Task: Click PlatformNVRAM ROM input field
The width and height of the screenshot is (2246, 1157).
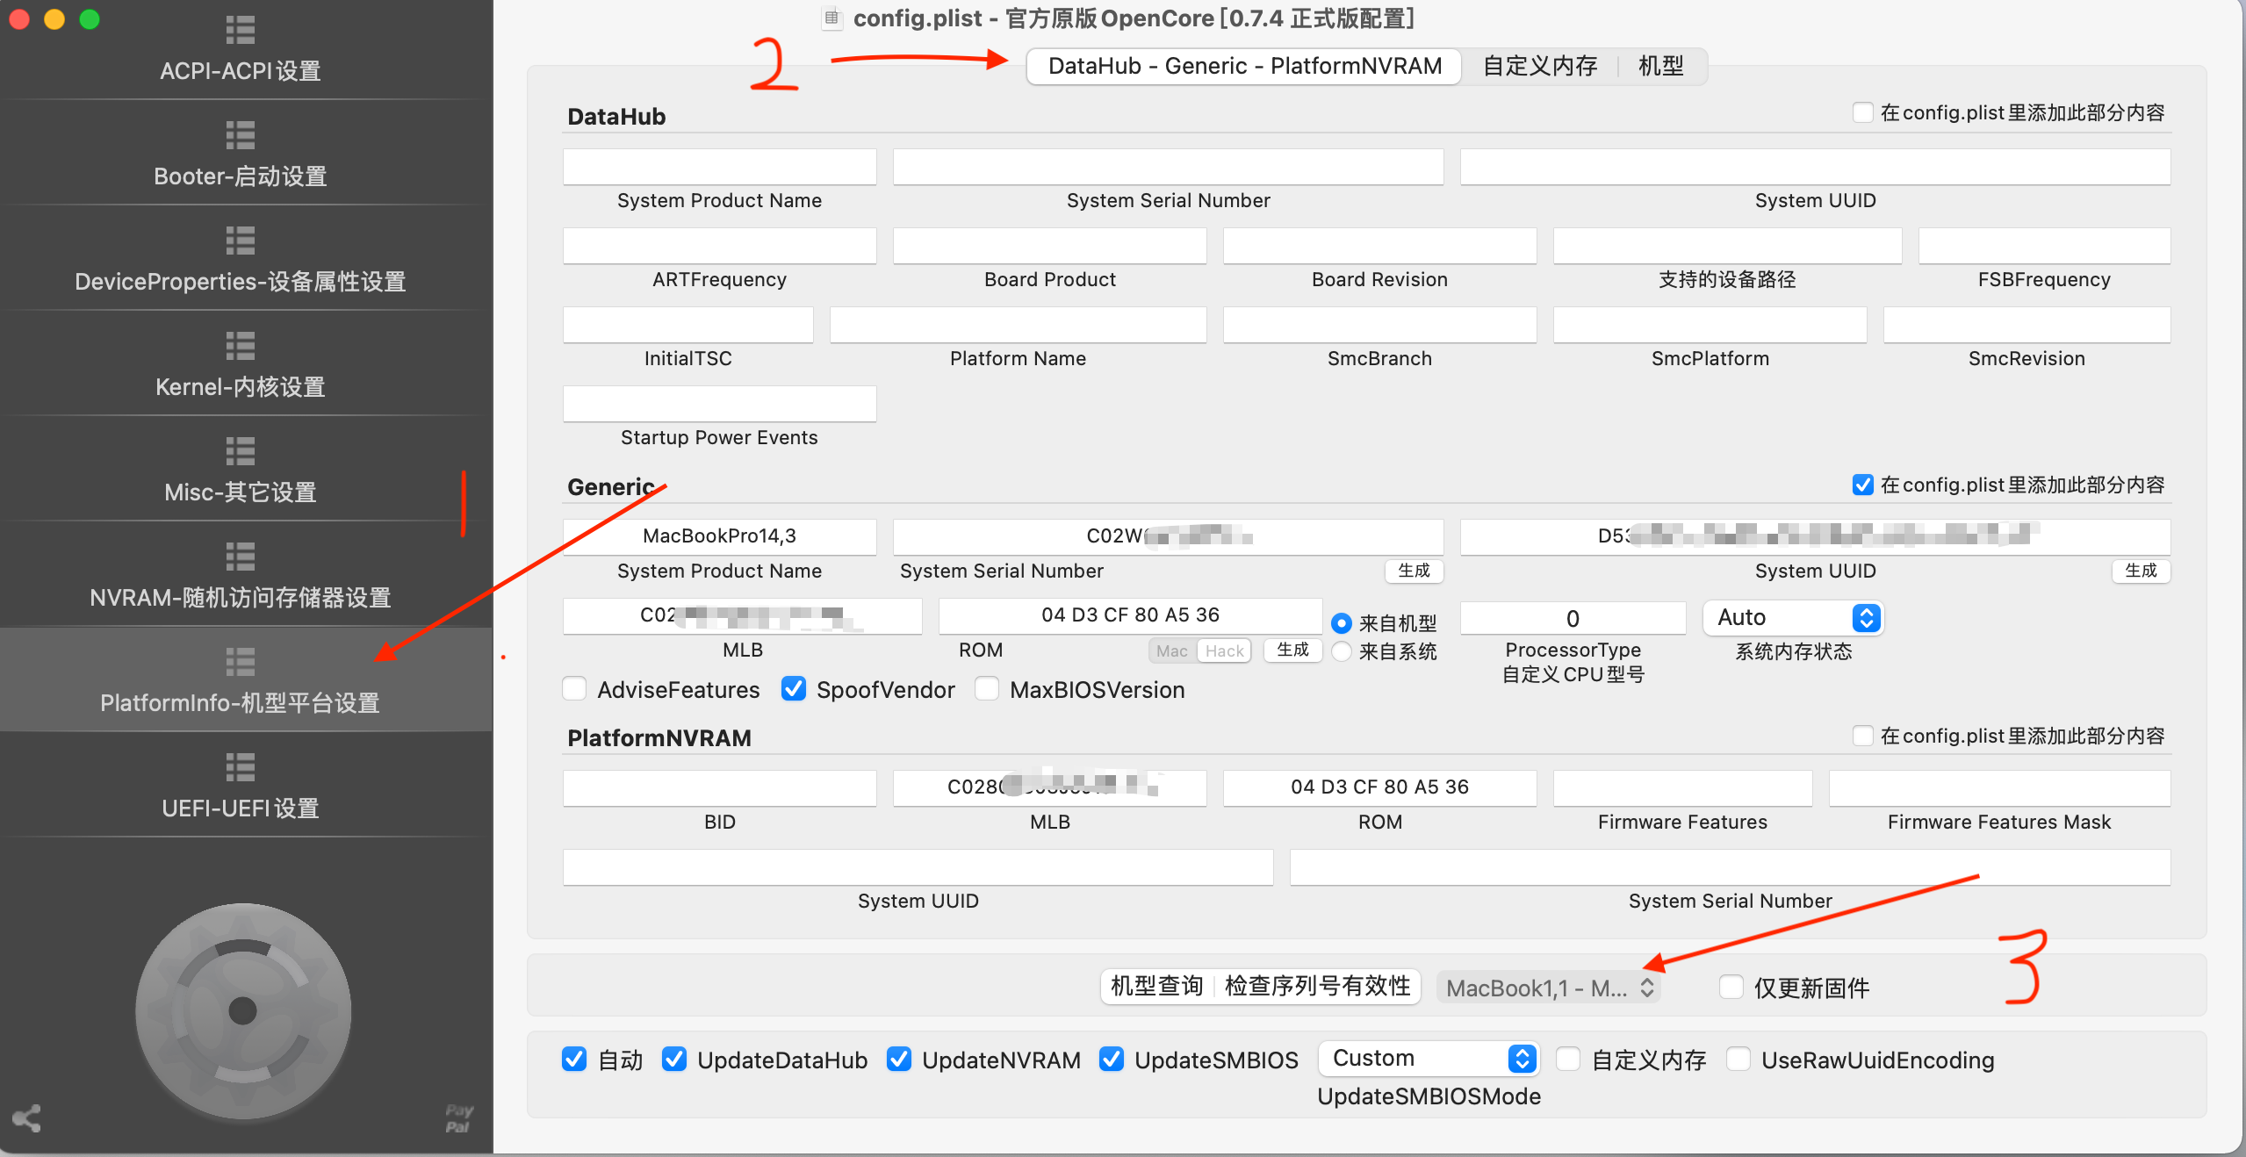Action: click(x=1379, y=787)
